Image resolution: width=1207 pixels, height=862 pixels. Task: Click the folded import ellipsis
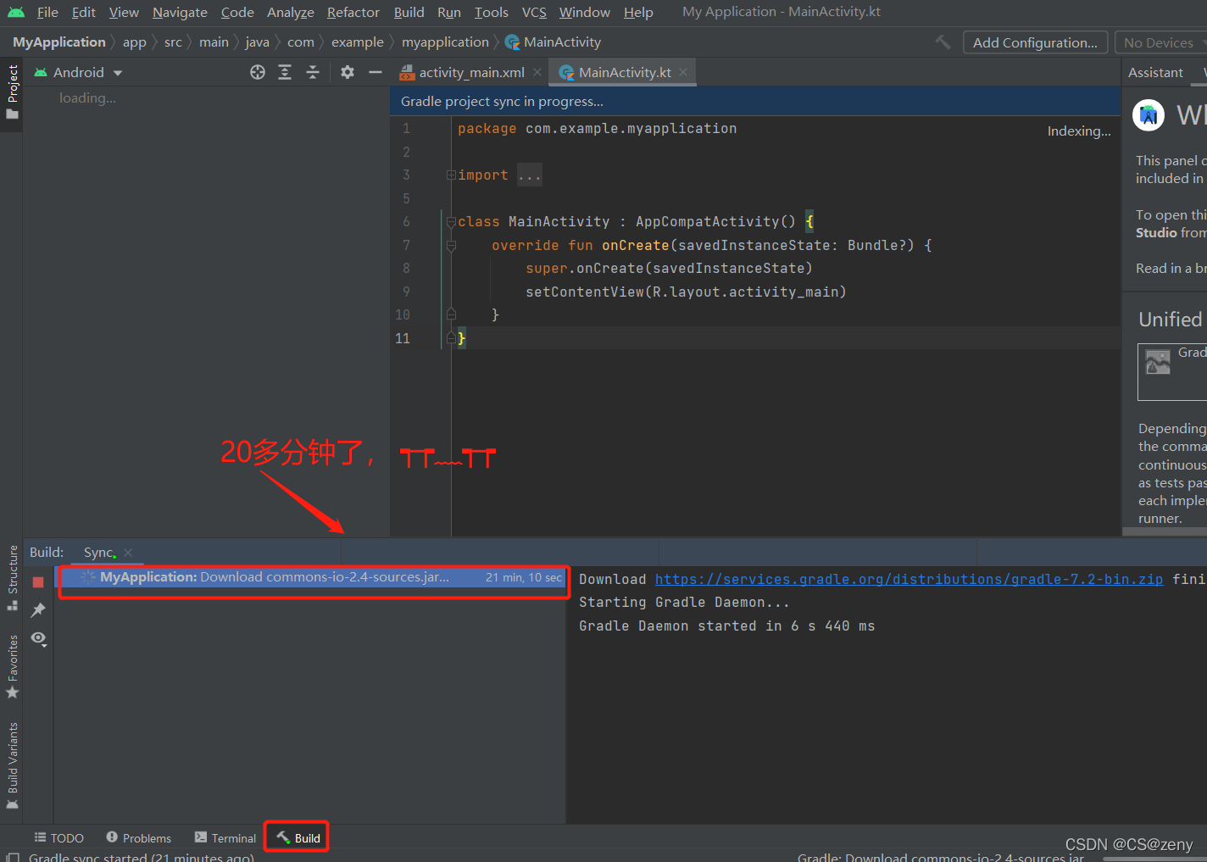tap(529, 175)
